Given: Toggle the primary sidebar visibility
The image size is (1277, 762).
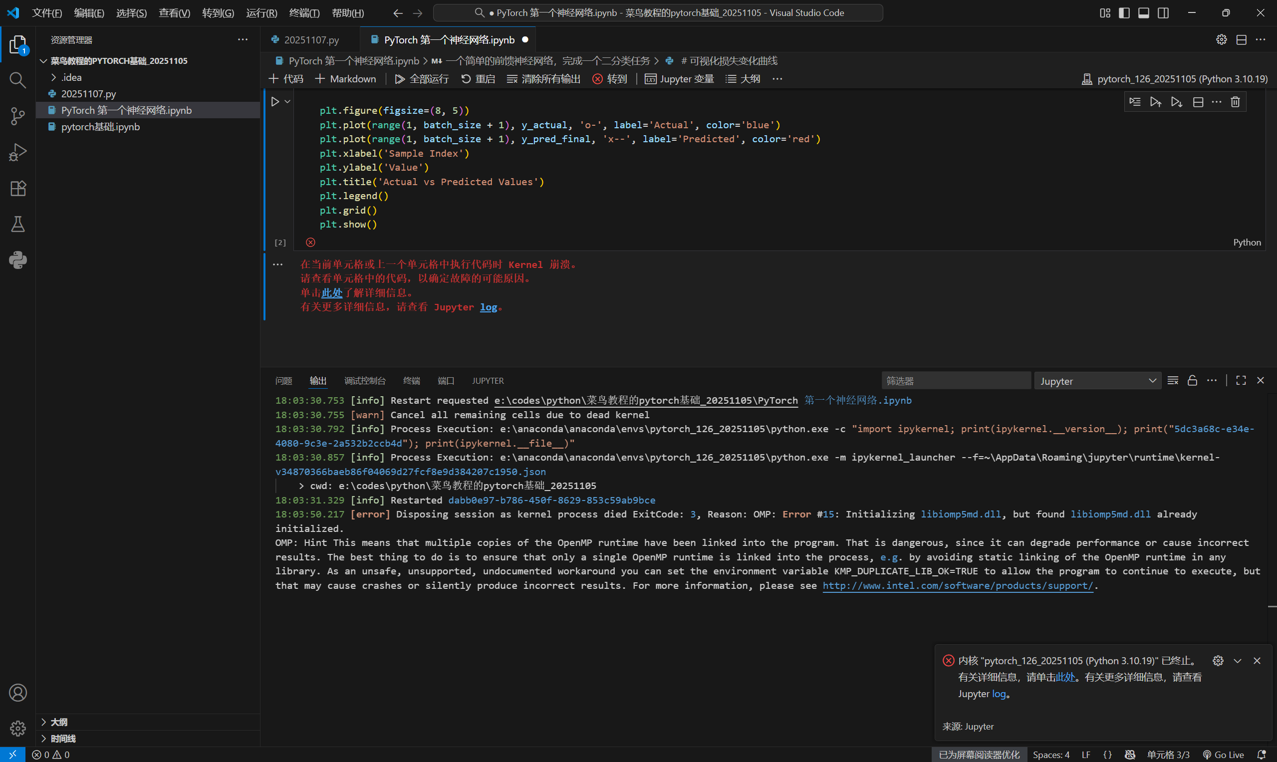Looking at the screenshot, I should point(1124,13).
